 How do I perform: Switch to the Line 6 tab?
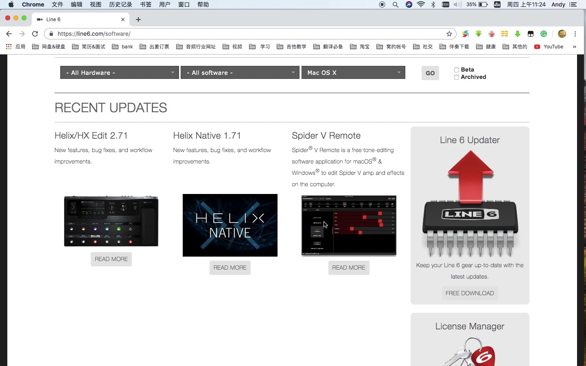pos(73,19)
